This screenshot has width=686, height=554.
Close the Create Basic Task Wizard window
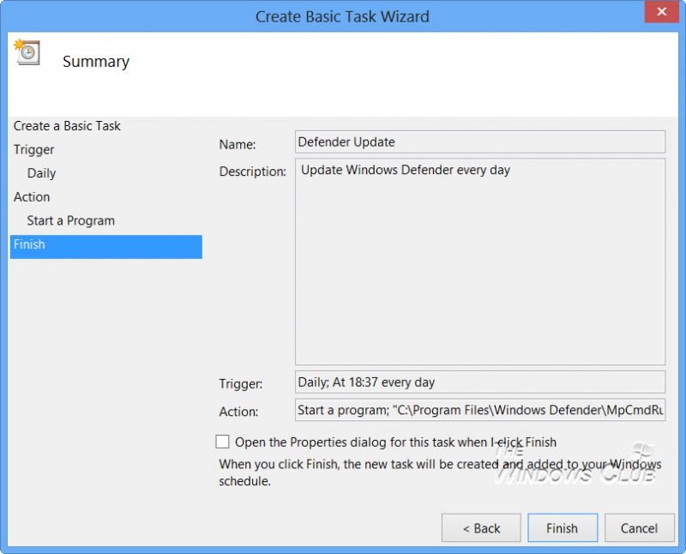[x=661, y=11]
